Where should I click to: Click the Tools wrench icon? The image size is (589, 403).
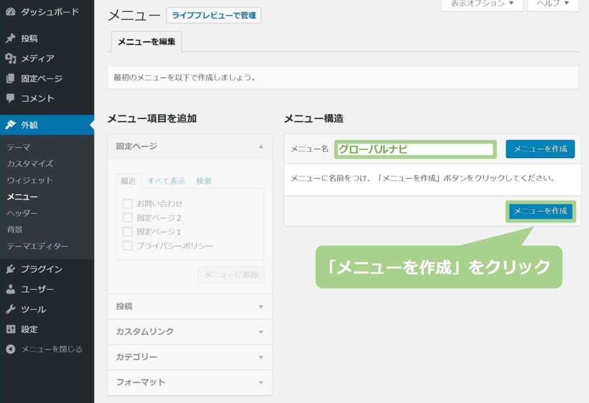click(x=10, y=309)
